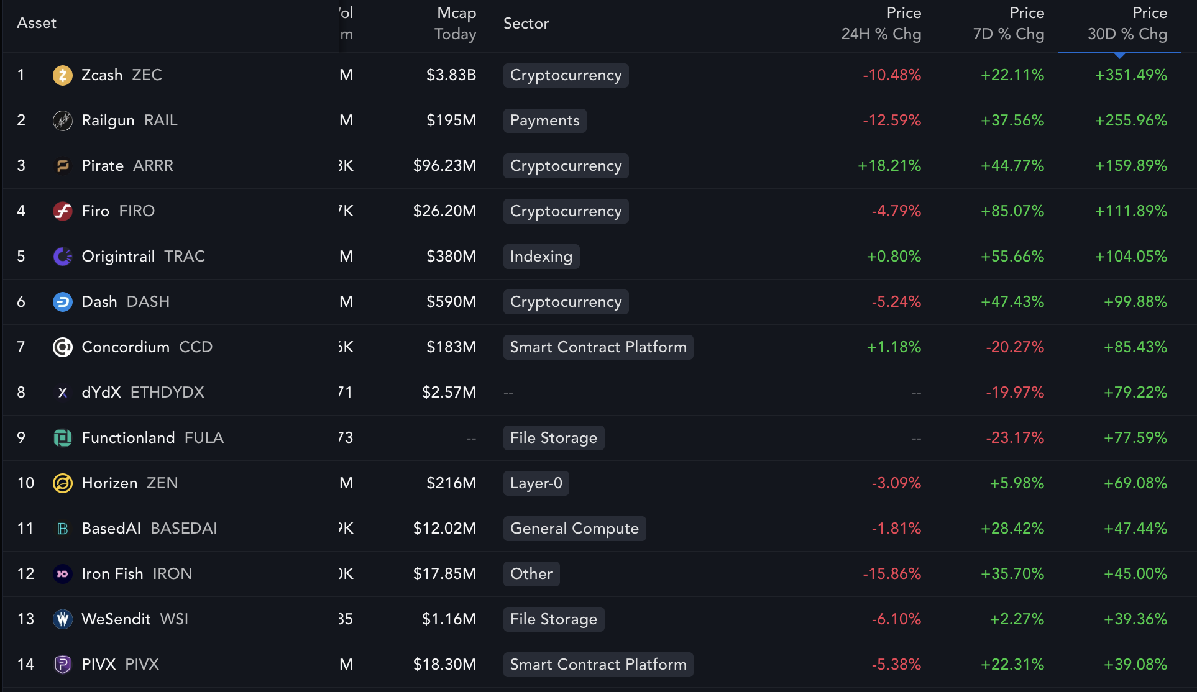1197x692 pixels.
Task: Click the WeSendit logo icon
Action: (x=62, y=619)
